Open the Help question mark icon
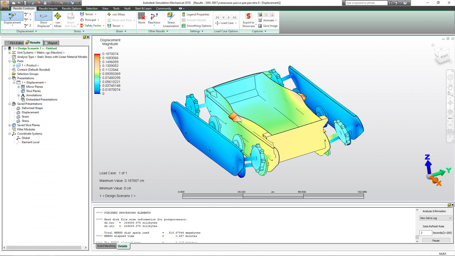Viewport: 455px width, 256px height. 405,3
